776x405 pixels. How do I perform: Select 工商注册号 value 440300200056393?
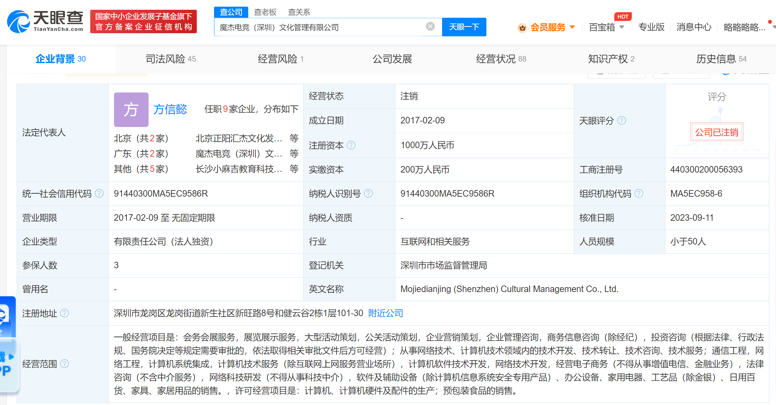[x=706, y=169]
